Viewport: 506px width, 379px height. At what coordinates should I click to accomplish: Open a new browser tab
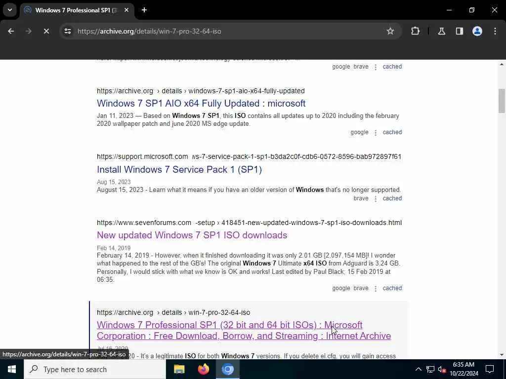click(144, 10)
